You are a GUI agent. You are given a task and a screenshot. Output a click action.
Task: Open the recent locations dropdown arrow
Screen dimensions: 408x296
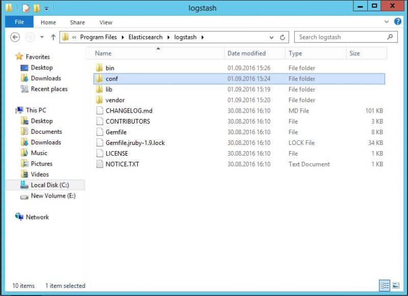pos(42,37)
